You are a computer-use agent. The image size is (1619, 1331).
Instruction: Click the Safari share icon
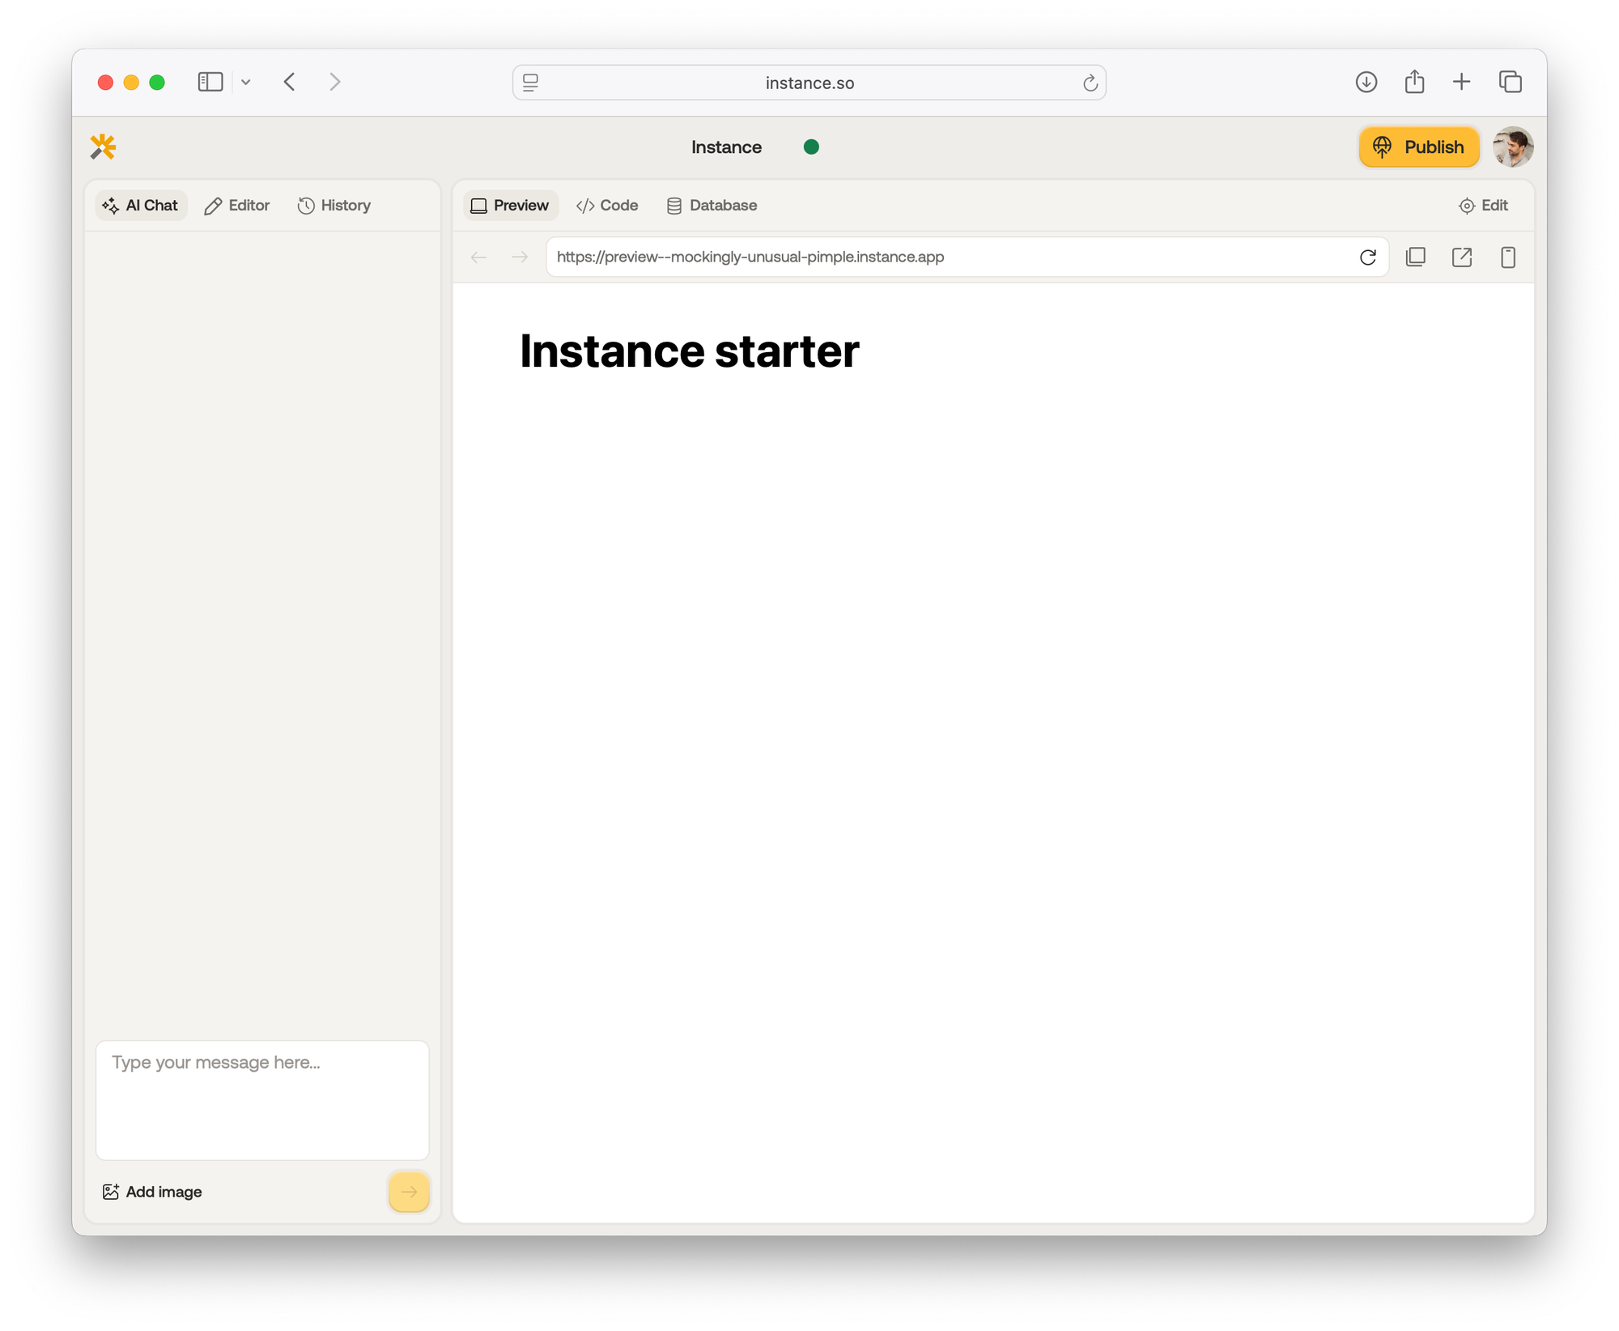1414,82
